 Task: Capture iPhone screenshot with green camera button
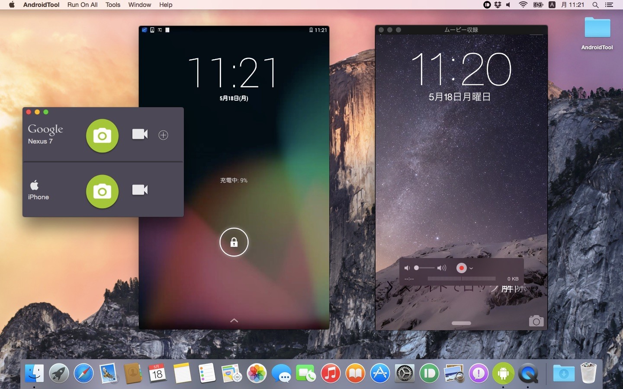102,191
